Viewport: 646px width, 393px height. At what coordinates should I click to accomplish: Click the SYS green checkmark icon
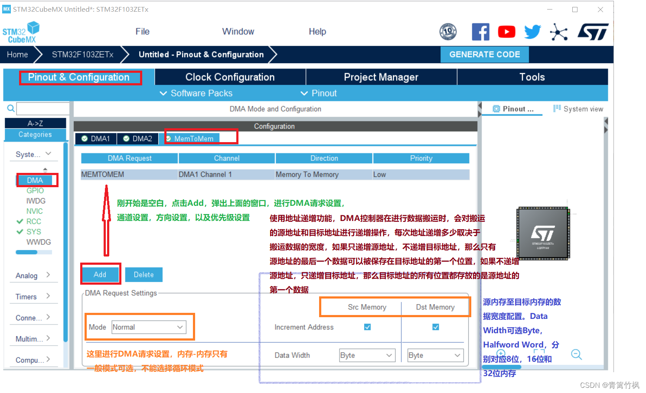point(20,232)
